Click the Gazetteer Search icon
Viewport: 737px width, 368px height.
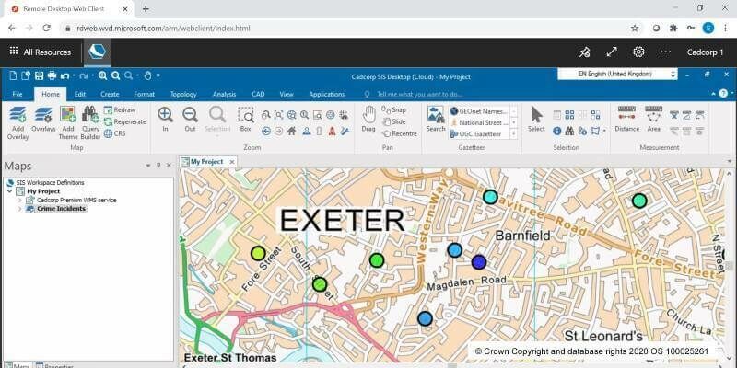[x=436, y=120]
